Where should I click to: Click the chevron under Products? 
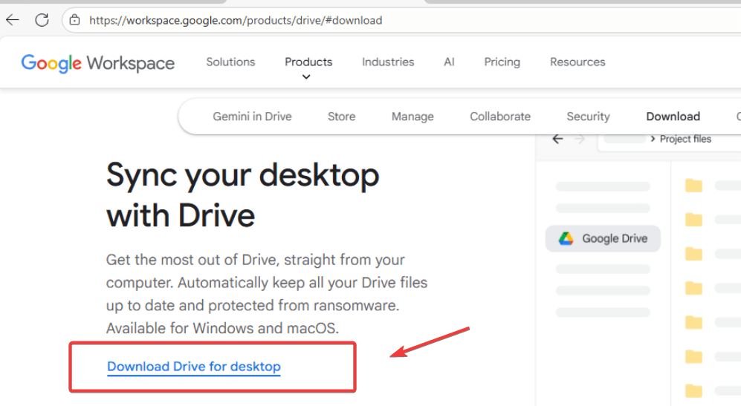click(306, 76)
